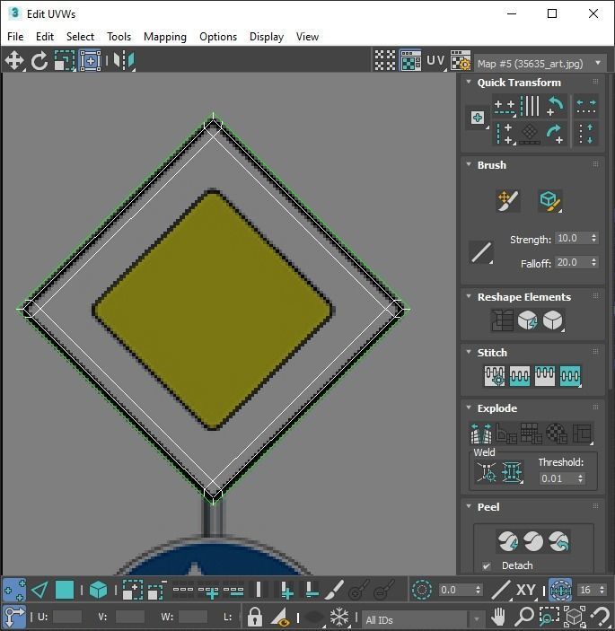Click the Quick Peel lightning icon
The height and width of the screenshot is (631, 615).
click(508, 541)
